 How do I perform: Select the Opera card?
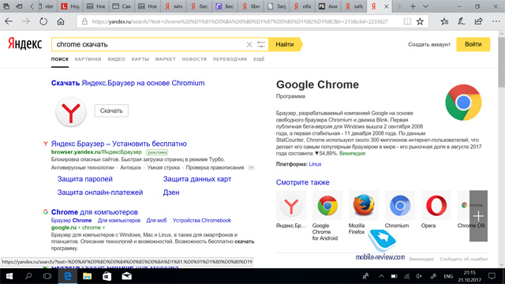436,209
